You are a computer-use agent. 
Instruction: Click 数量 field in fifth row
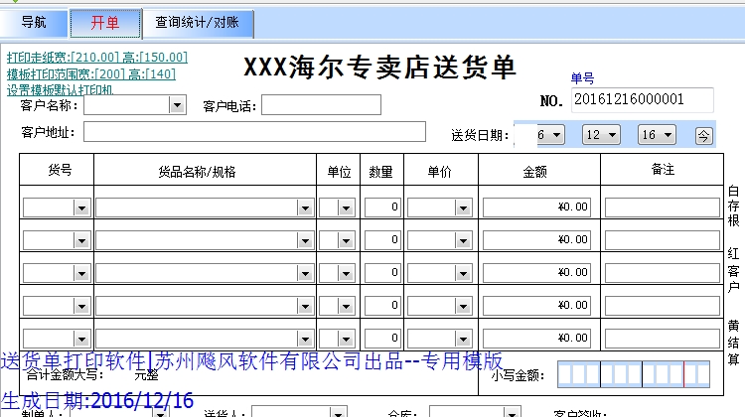tap(382, 339)
